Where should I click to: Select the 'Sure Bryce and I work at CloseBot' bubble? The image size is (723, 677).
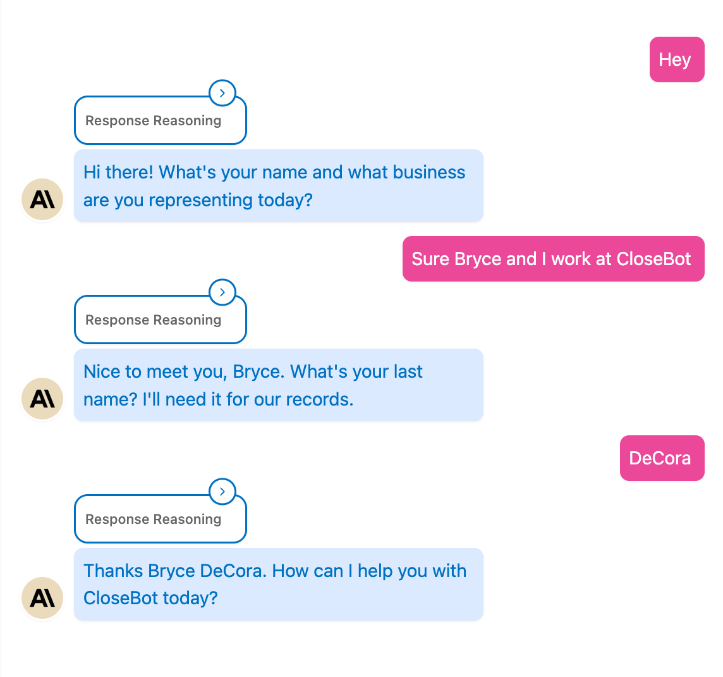[x=553, y=259]
